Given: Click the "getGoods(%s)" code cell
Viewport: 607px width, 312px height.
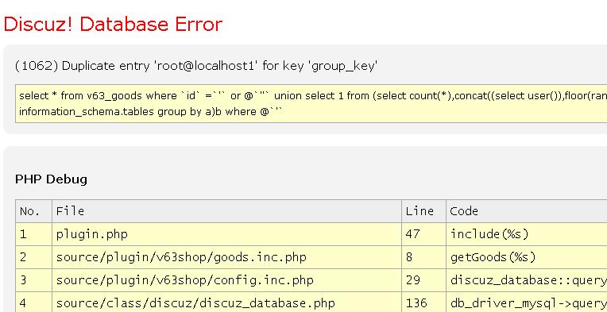Looking at the screenshot, I should 527,257.
